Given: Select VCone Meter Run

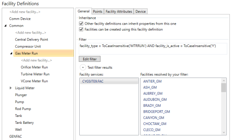Looking at the screenshot, I should pyautogui.click(x=34, y=81).
